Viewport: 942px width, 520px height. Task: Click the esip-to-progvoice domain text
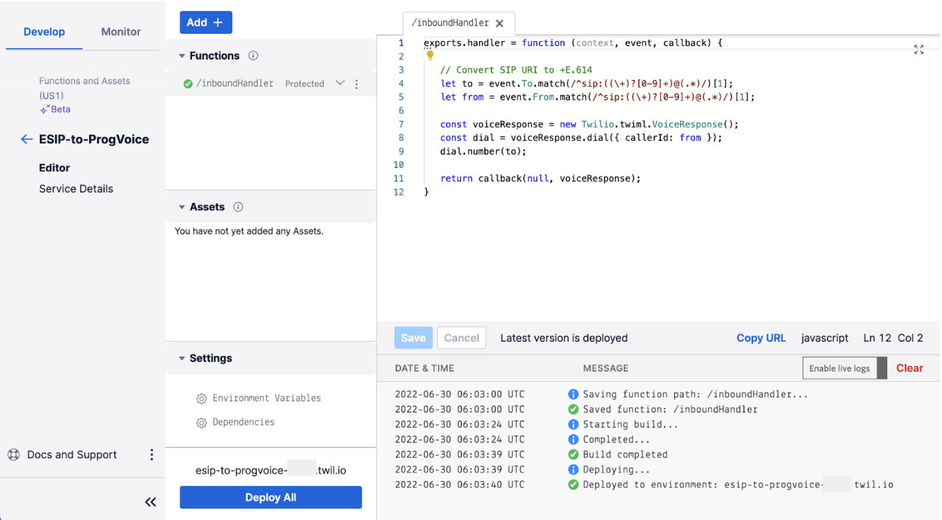coord(271,471)
